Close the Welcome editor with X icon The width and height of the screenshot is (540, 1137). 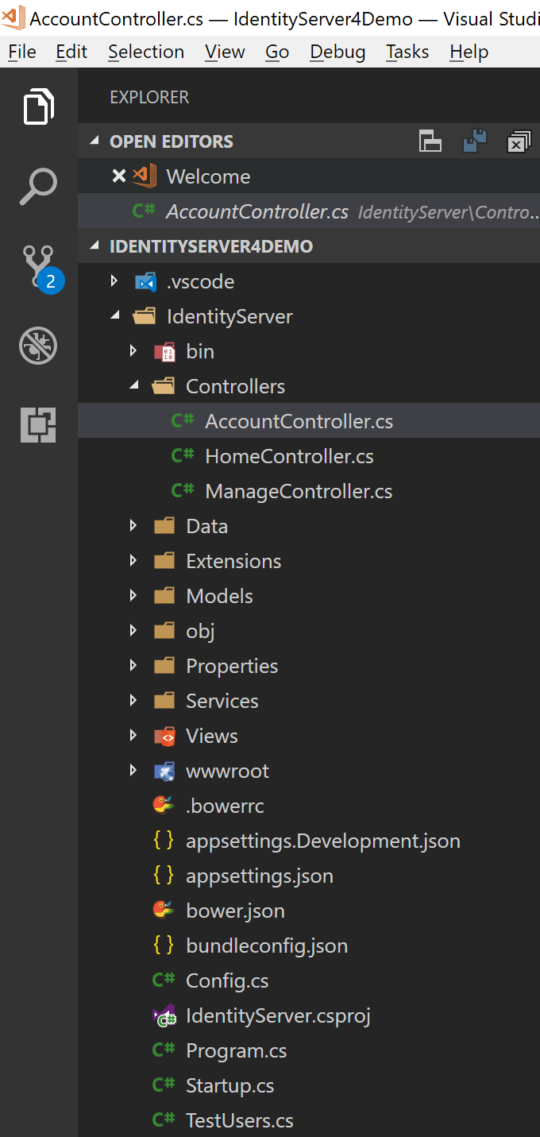click(x=119, y=176)
